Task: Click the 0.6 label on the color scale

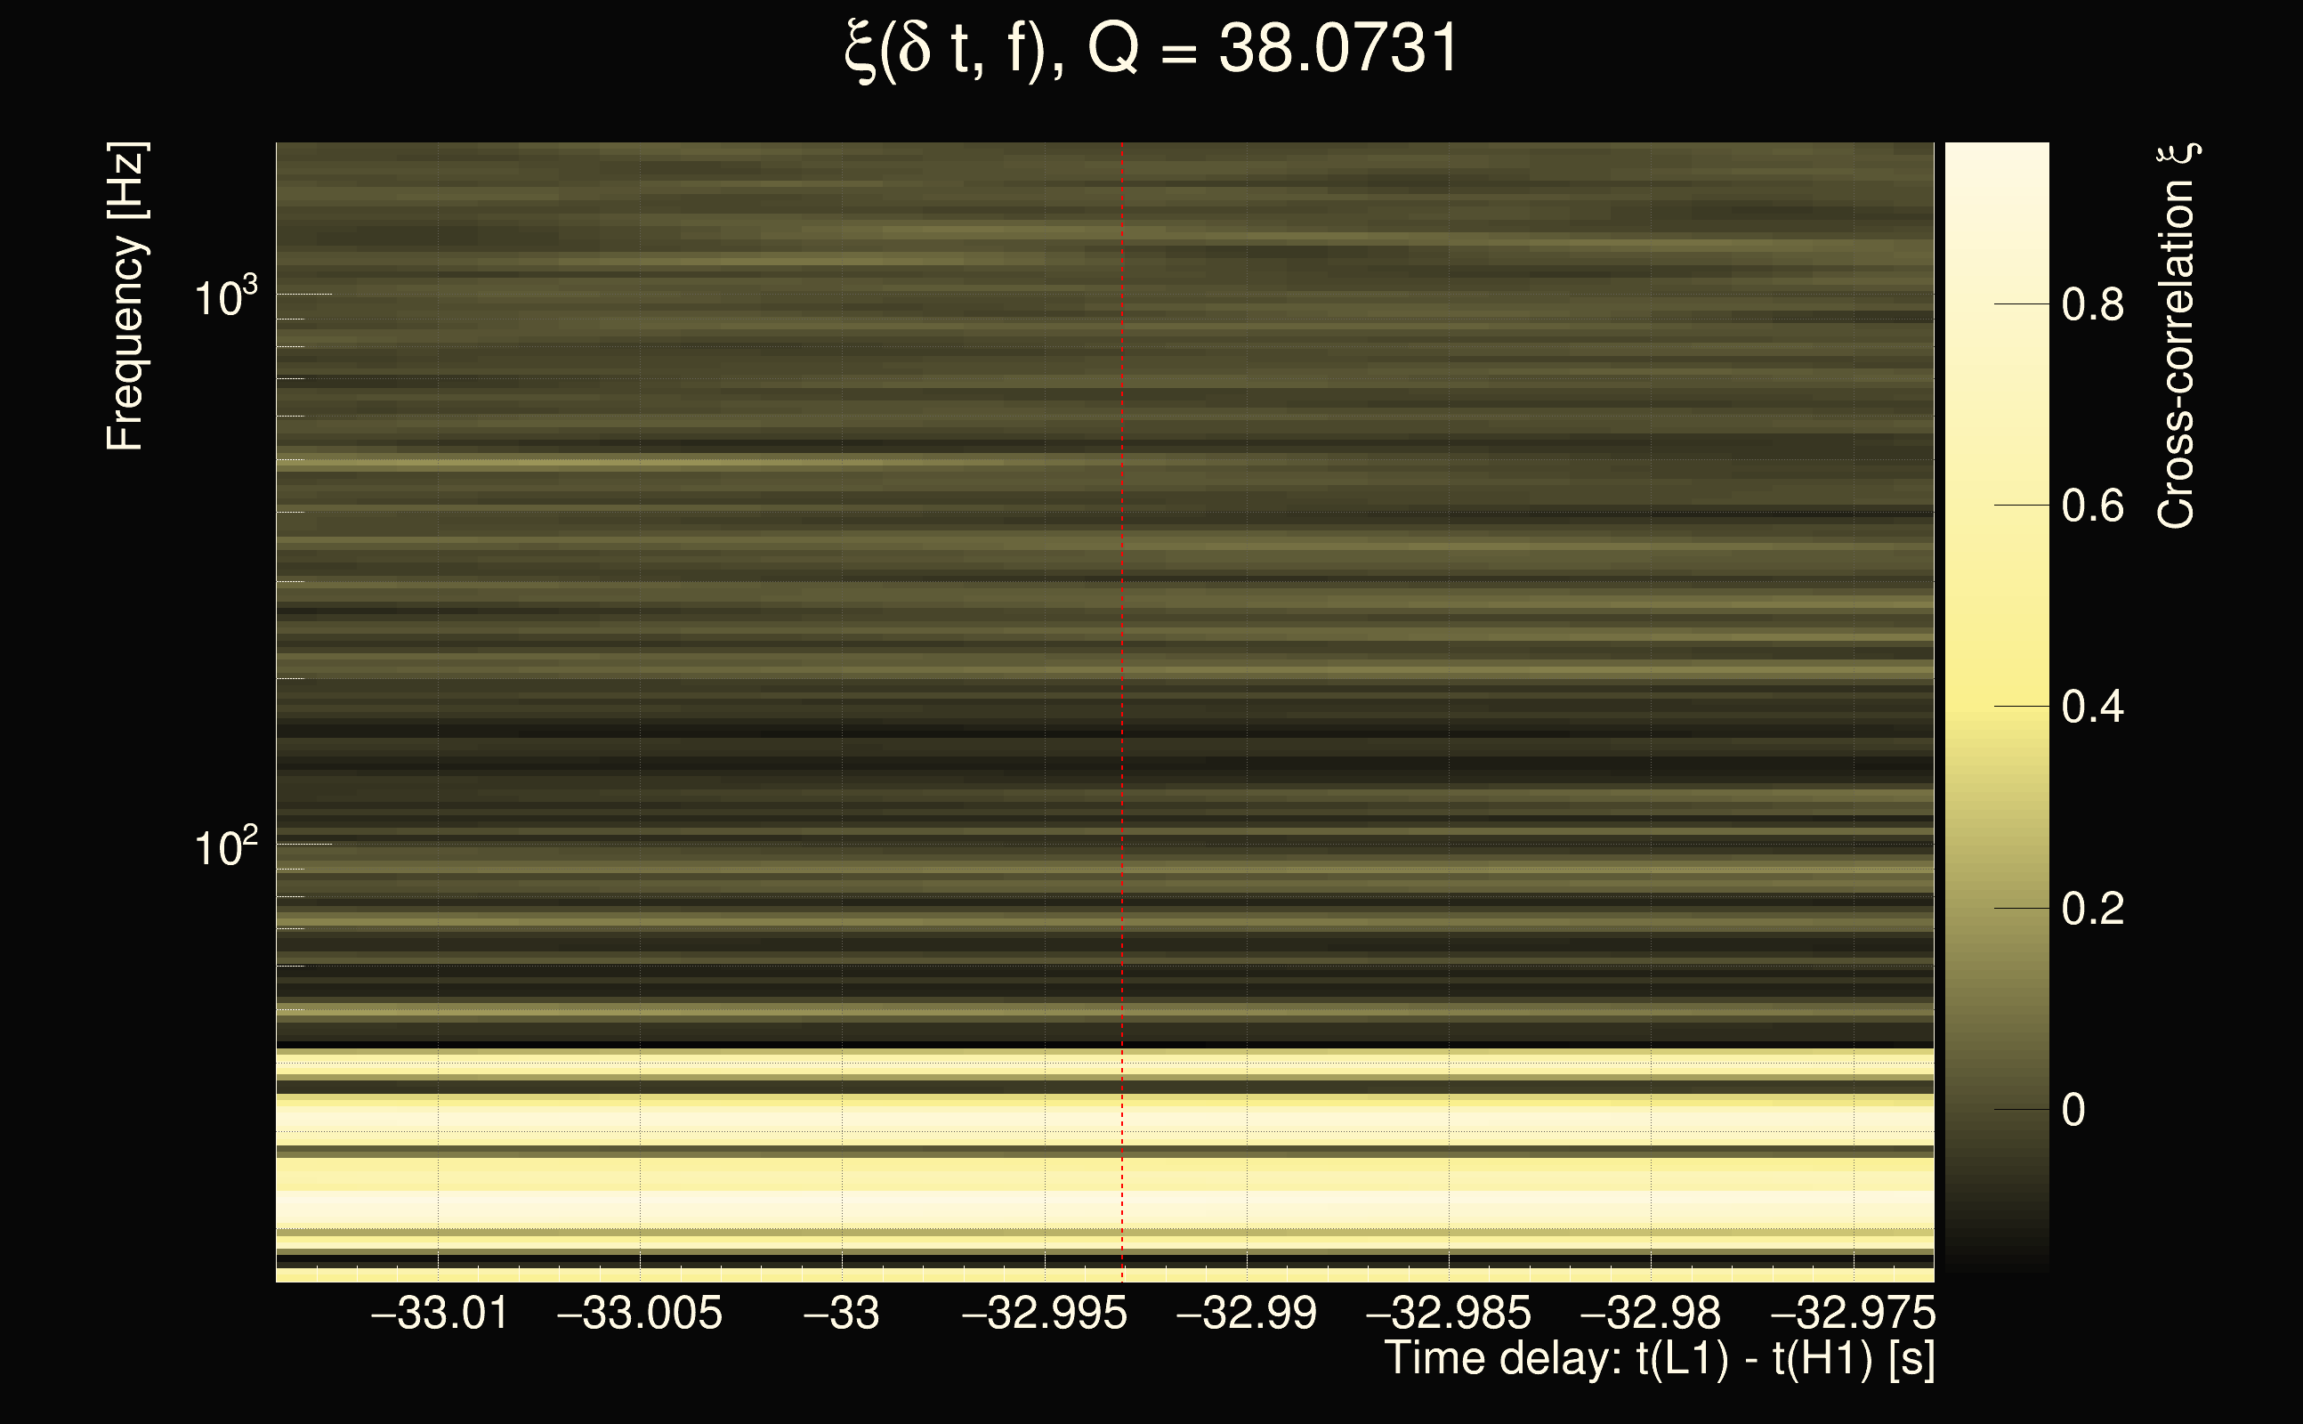Action: [x=2092, y=506]
